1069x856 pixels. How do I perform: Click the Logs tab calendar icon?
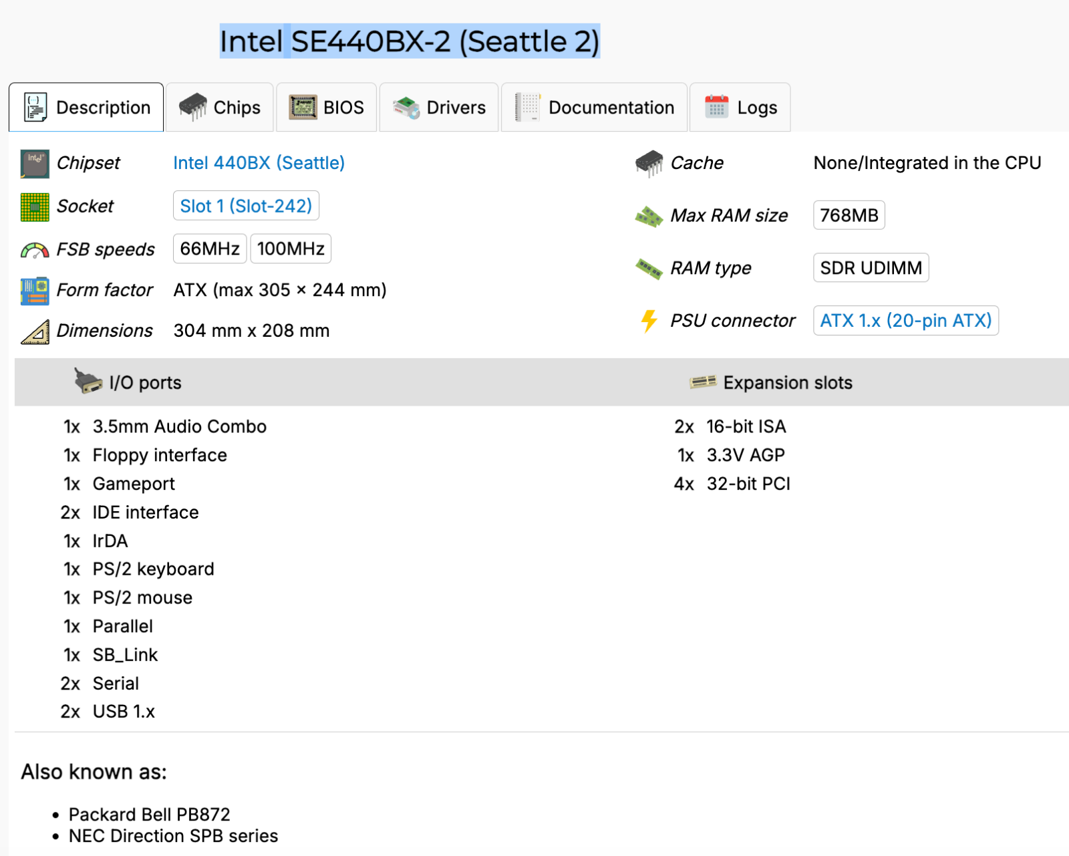[717, 107]
